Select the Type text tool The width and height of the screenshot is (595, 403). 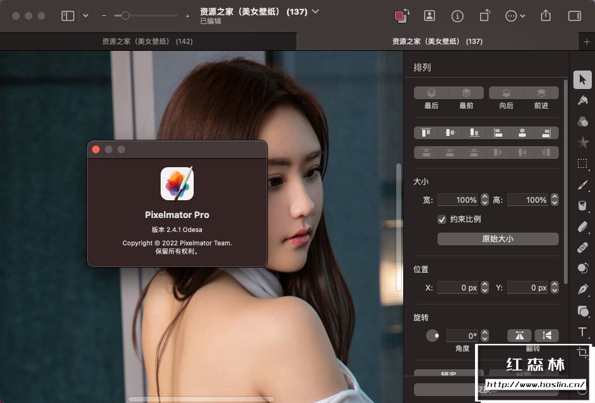click(582, 332)
